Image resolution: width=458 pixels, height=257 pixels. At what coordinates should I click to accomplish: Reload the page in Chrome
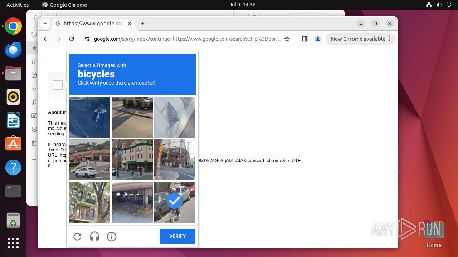tap(72, 39)
